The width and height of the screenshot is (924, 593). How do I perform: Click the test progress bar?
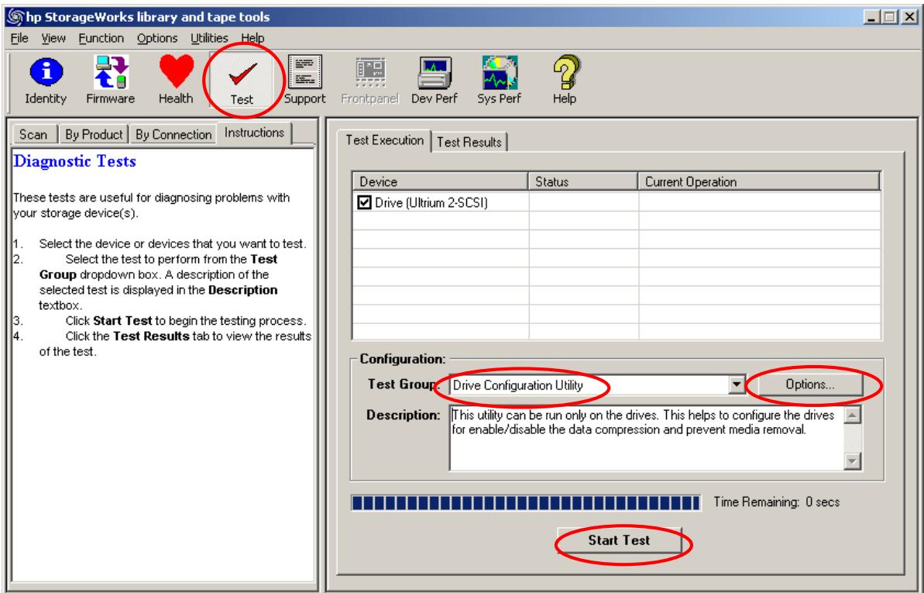pos(526,503)
